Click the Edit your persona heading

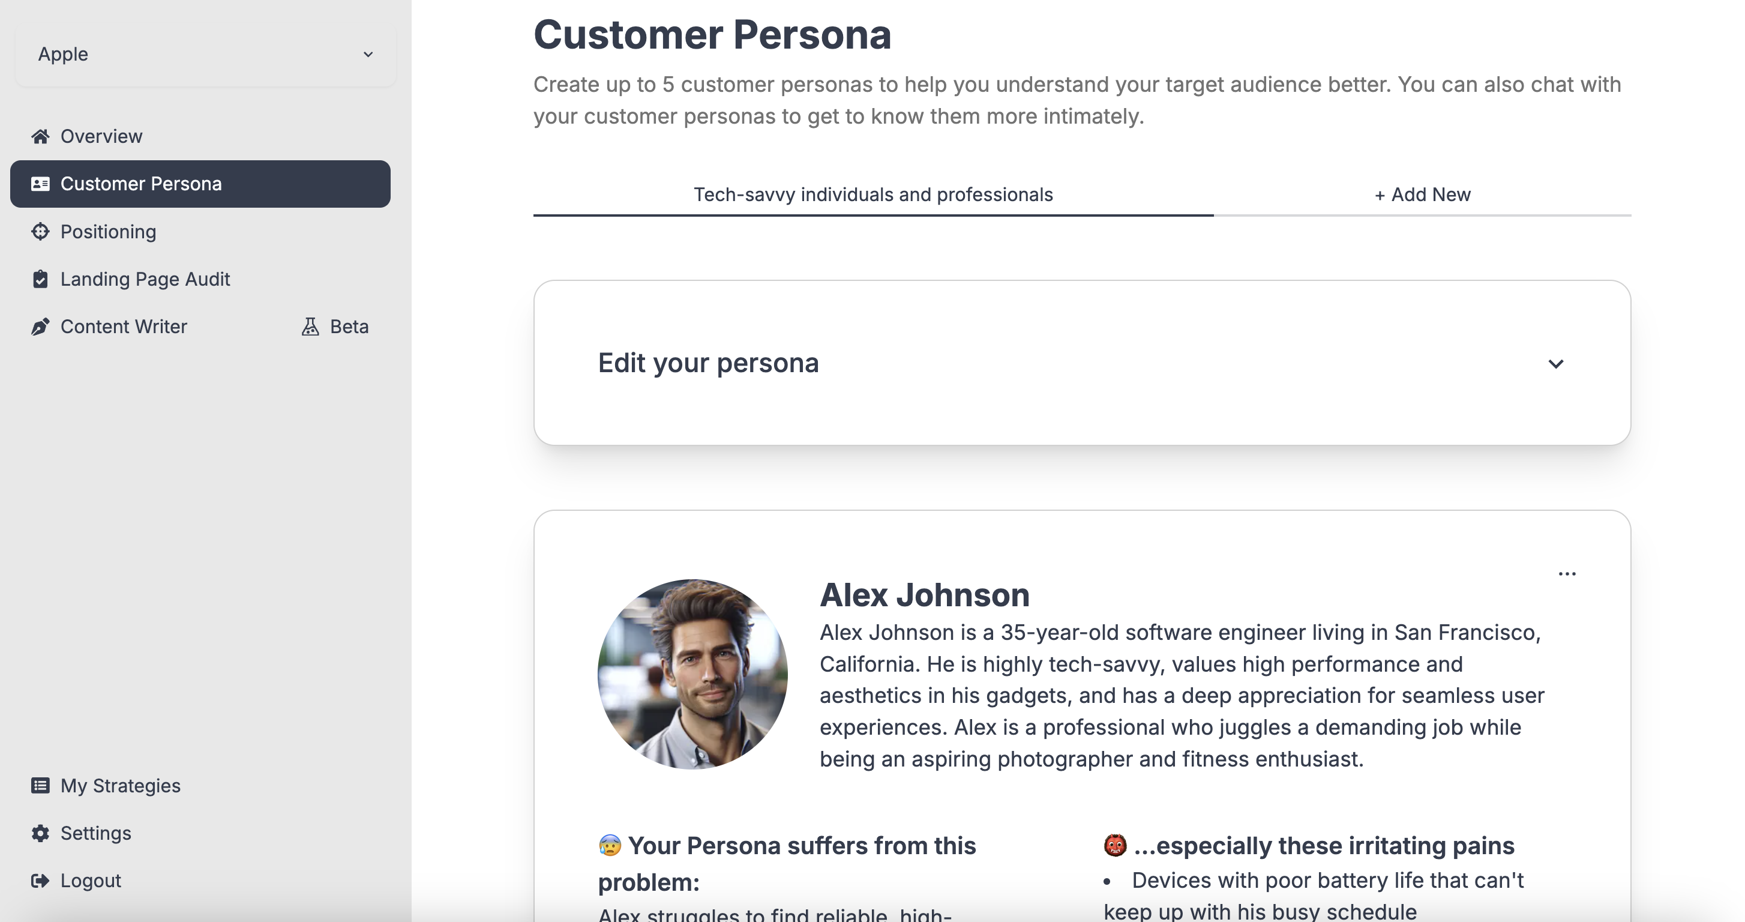click(x=708, y=363)
